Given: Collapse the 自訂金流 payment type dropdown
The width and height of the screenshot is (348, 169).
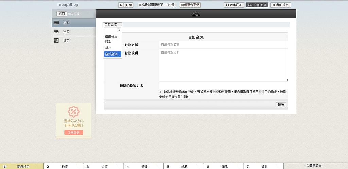Looking at the screenshot, I should 112,25.
